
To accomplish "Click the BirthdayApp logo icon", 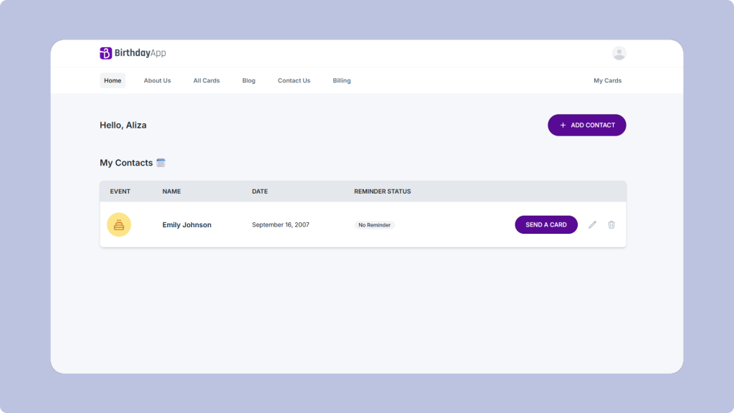I will tap(106, 53).
